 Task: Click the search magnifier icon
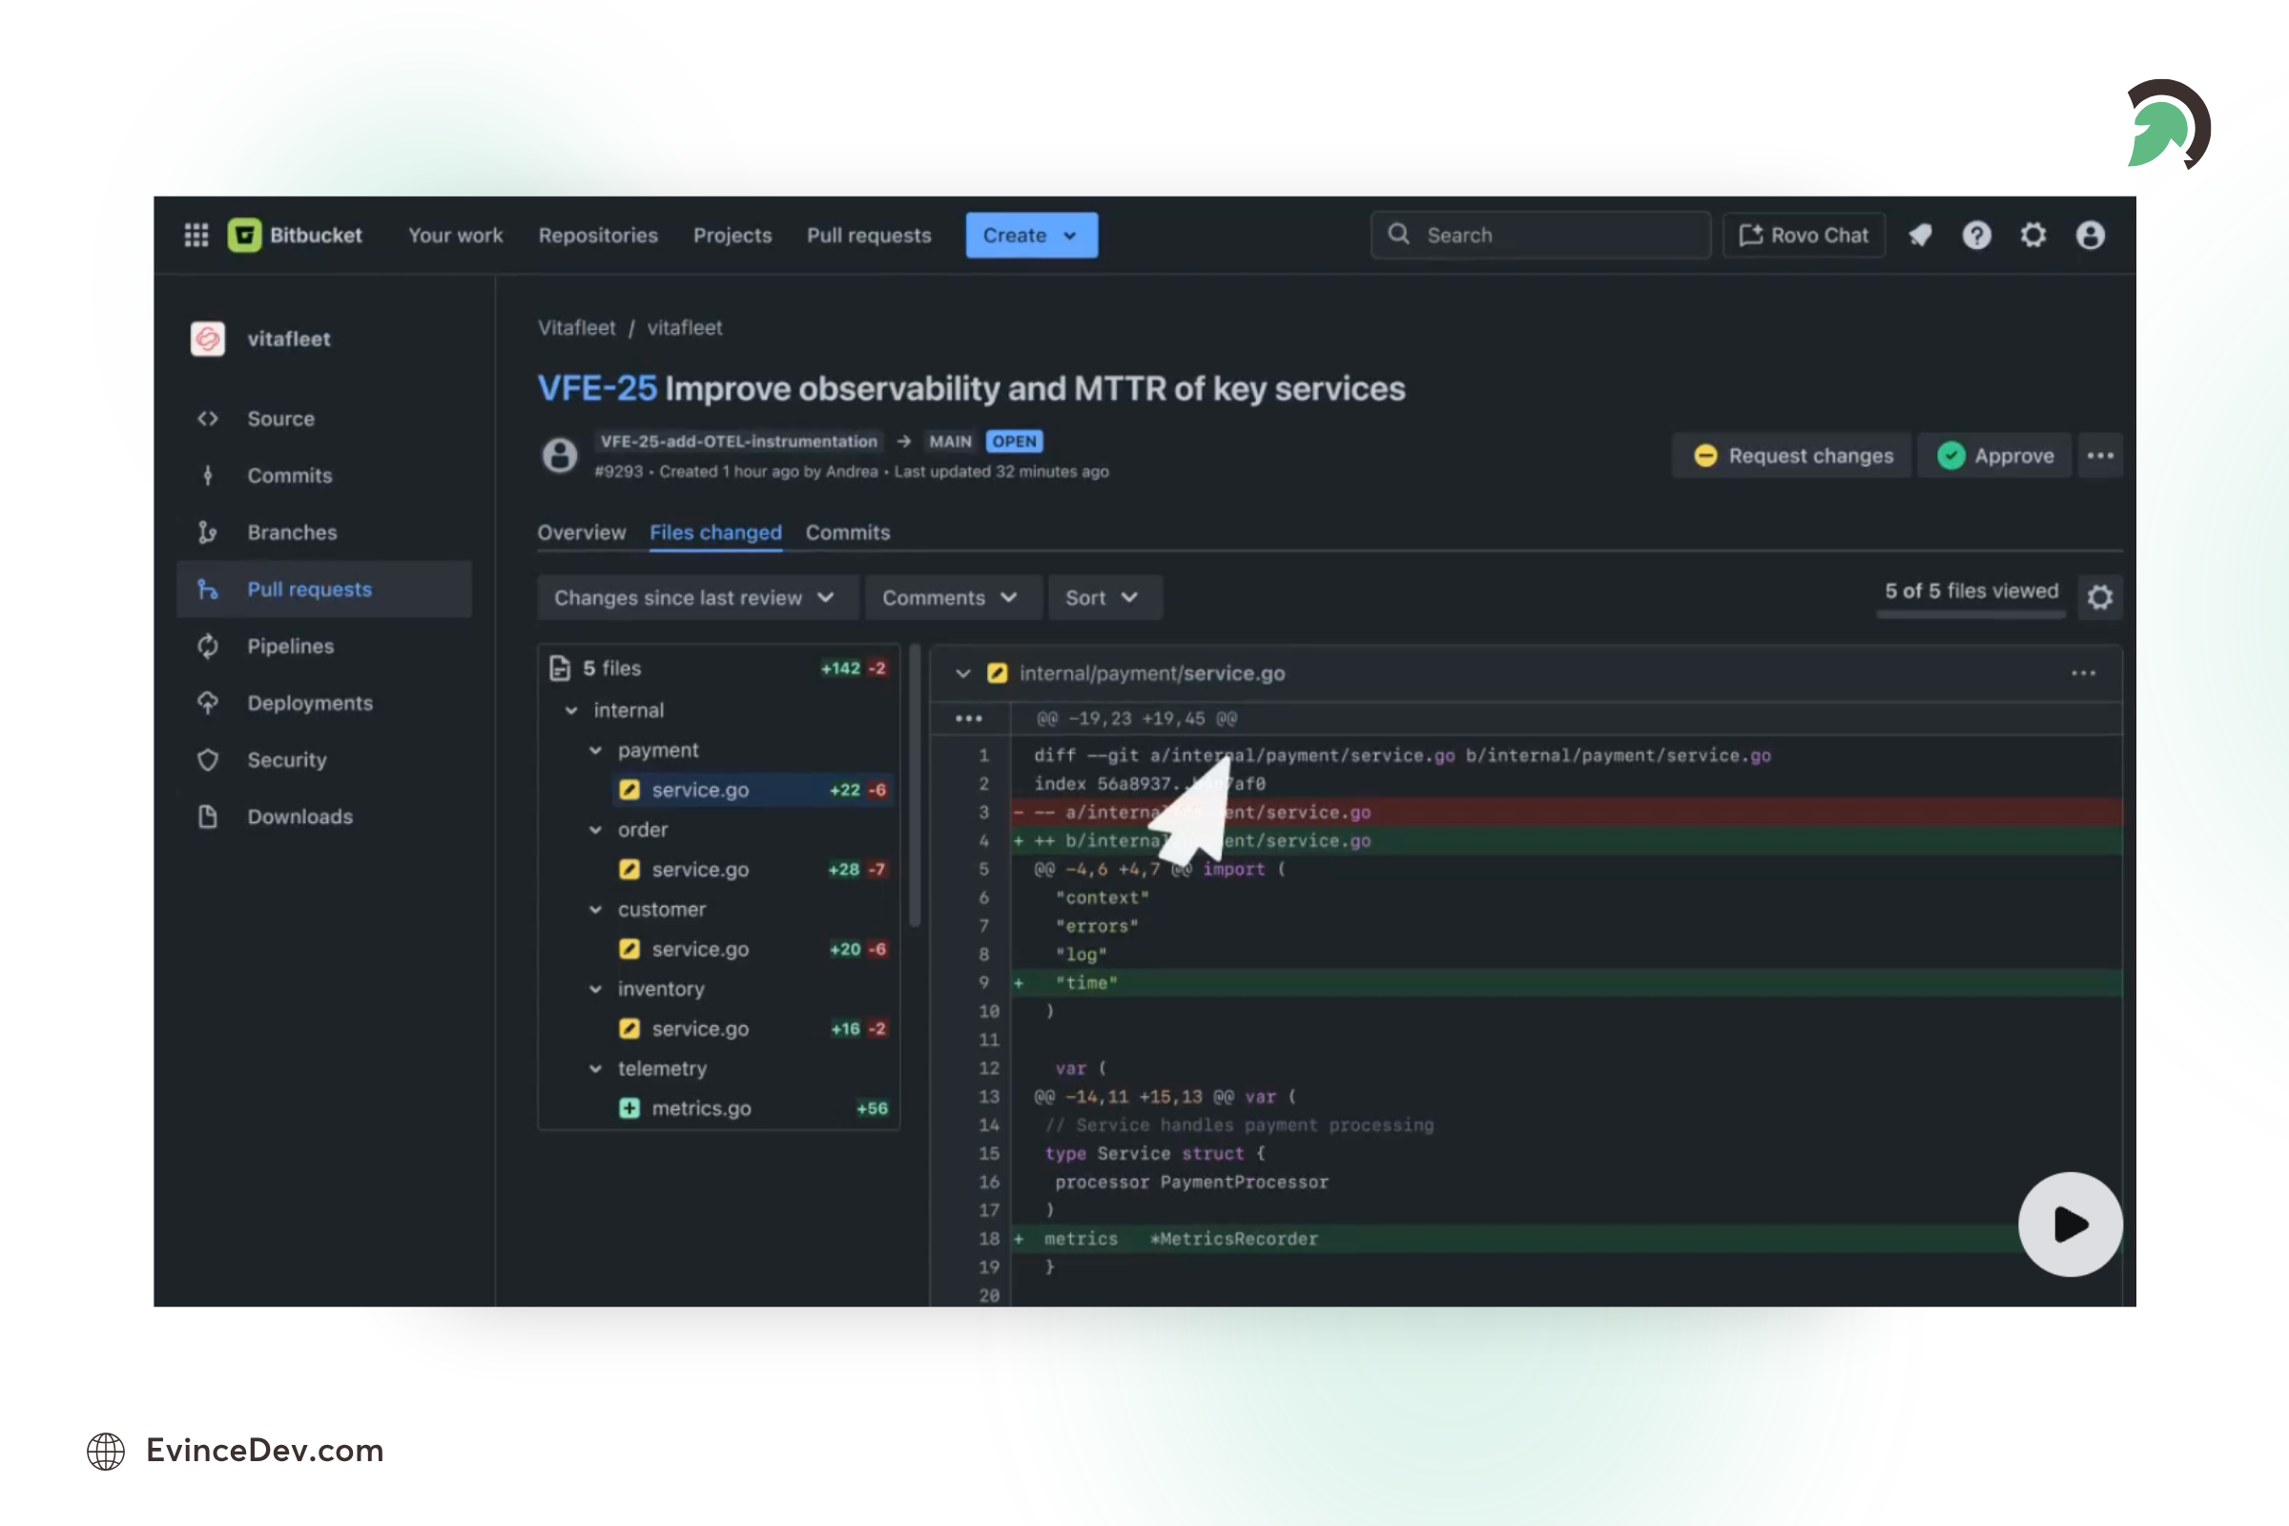pyautogui.click(x=1398, y=234)
